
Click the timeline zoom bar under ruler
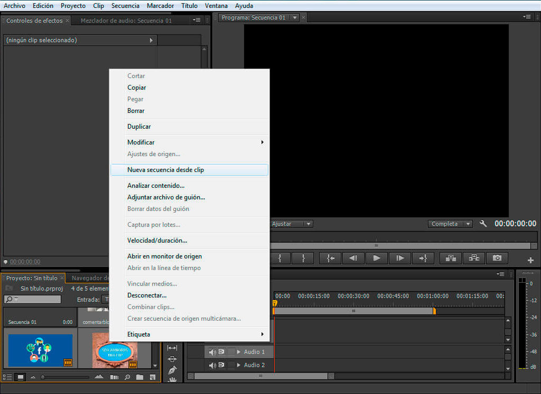(353, 311)
